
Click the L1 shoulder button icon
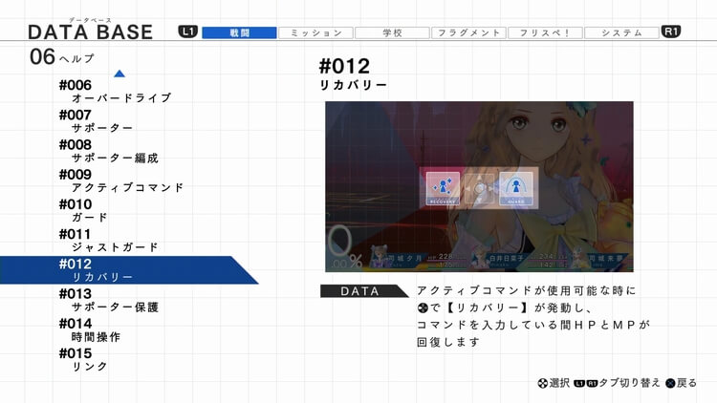[188, 32]
